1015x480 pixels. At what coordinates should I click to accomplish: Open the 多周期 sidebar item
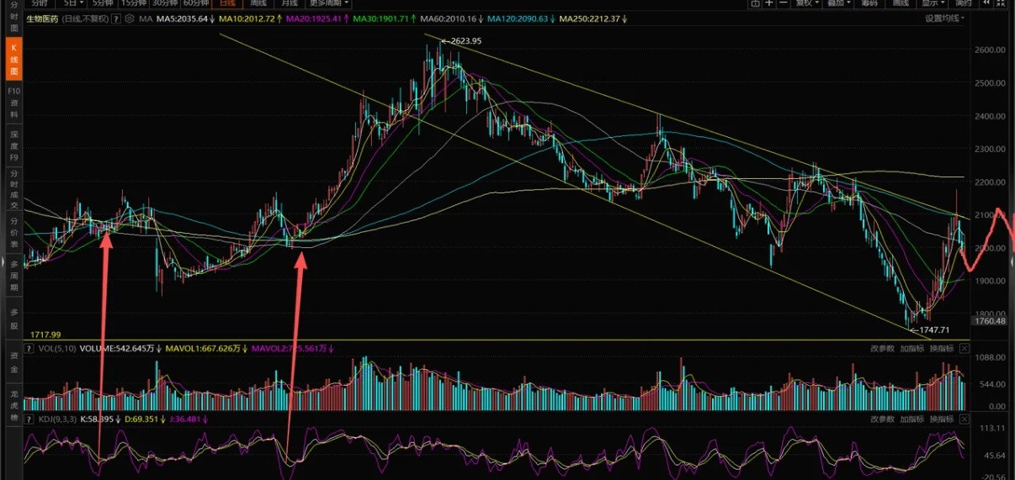13,277
